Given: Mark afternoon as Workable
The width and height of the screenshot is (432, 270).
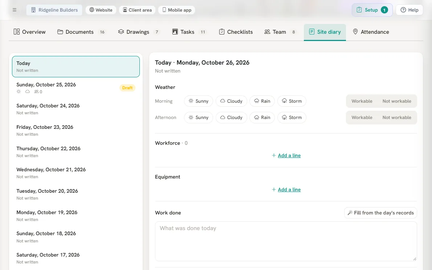Looking at the screenshot, I should (x=362, y=117).
